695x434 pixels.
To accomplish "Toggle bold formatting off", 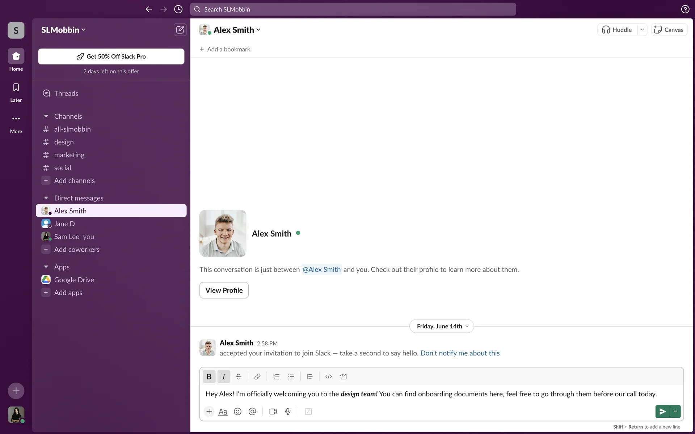I will (x=209, y=376).
